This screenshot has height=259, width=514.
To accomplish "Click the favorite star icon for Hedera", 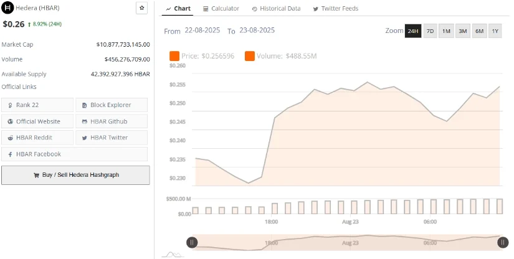I will pyautogui.click(x=141, y=8).
